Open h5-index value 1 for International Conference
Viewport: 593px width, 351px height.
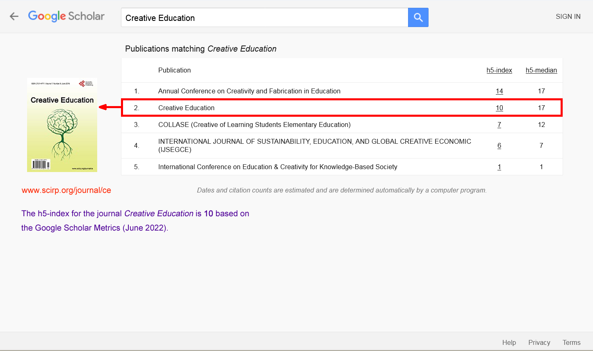click(499, 167)
